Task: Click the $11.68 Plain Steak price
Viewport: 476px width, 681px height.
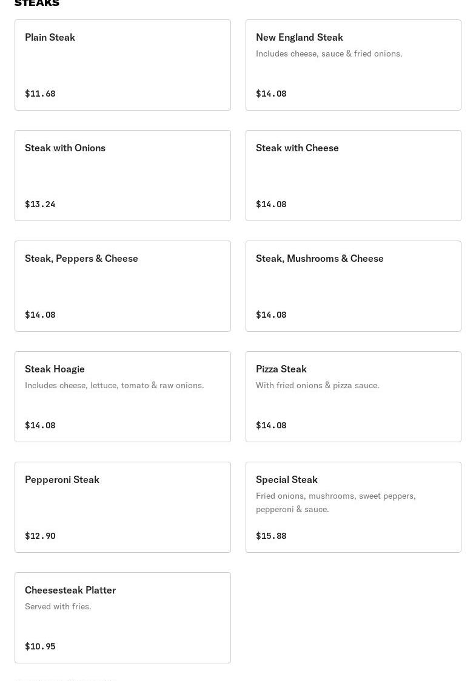Action: (40, 94)
